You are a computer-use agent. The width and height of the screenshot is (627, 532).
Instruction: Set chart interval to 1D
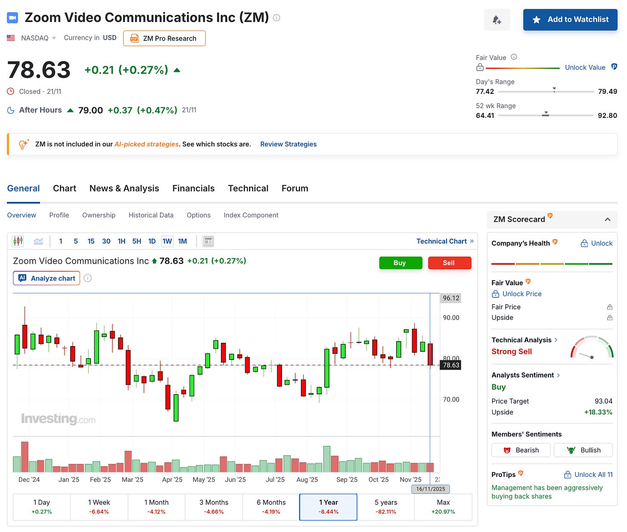(x=152, y=241)
